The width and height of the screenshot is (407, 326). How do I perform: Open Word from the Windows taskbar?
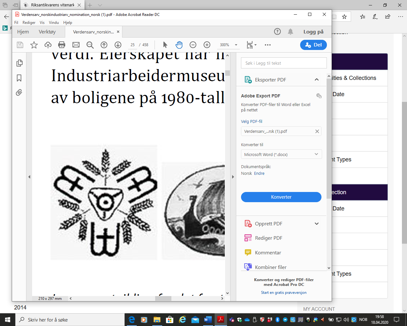click(207, 320)
